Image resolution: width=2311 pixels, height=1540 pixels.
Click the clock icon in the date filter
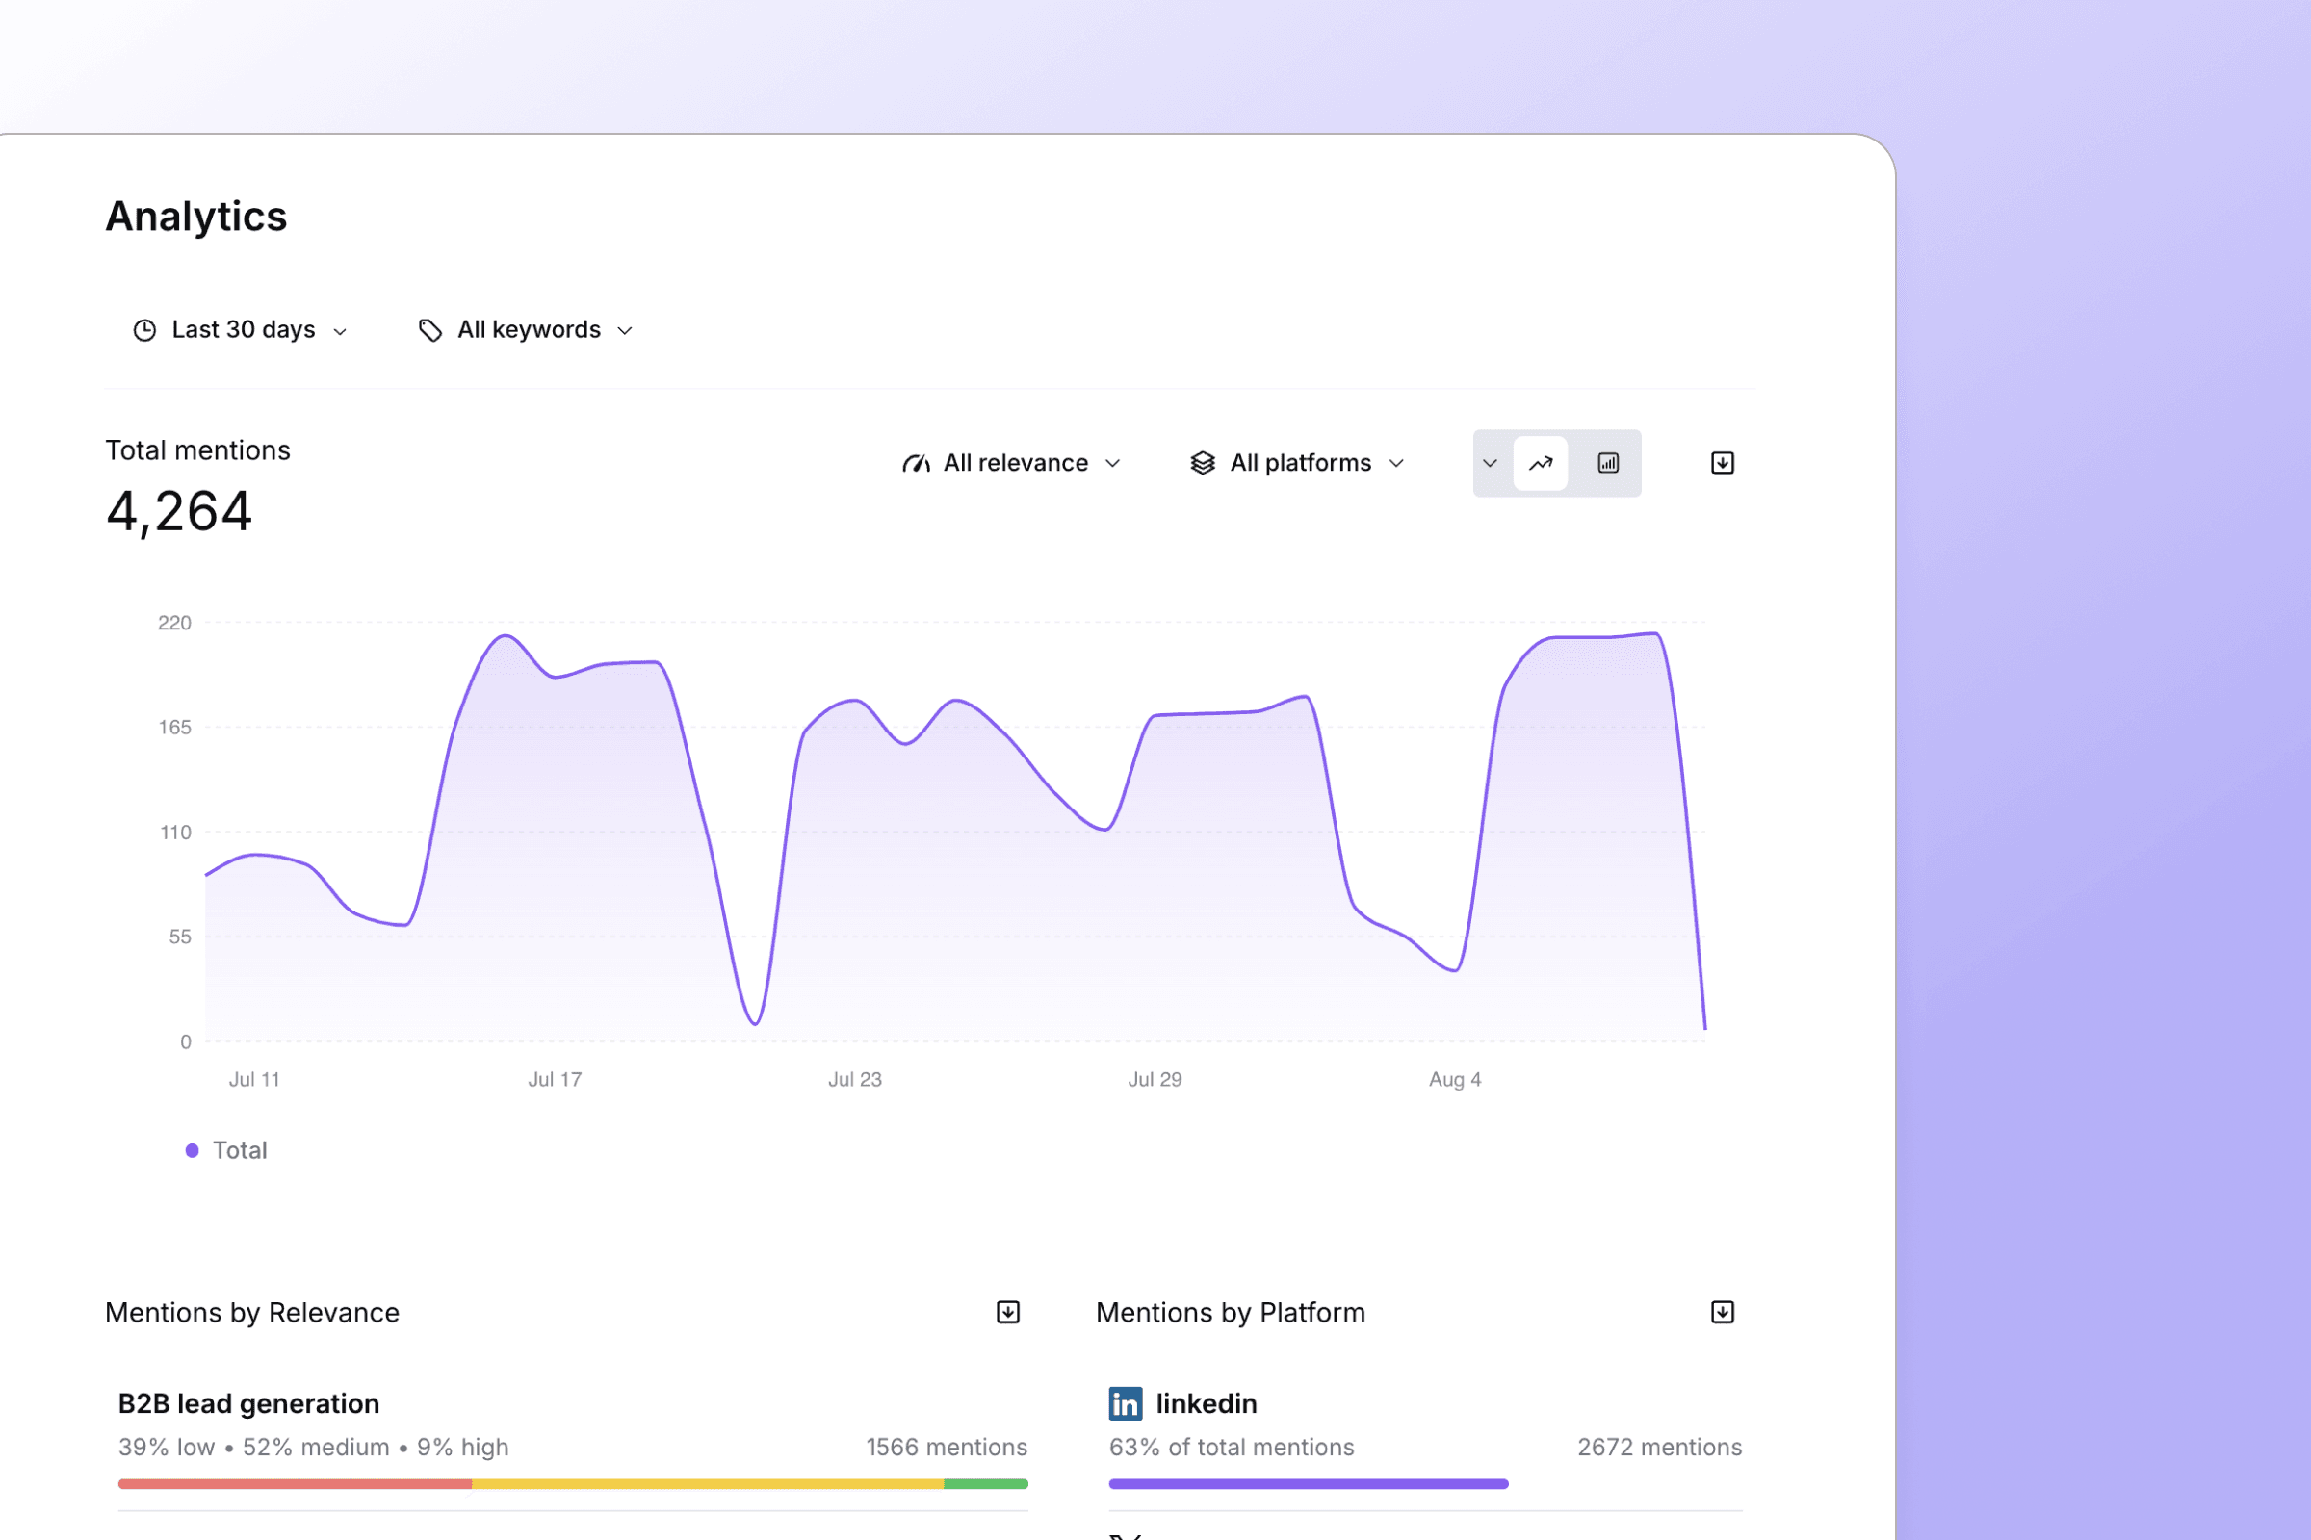click(x=143, y=330)
